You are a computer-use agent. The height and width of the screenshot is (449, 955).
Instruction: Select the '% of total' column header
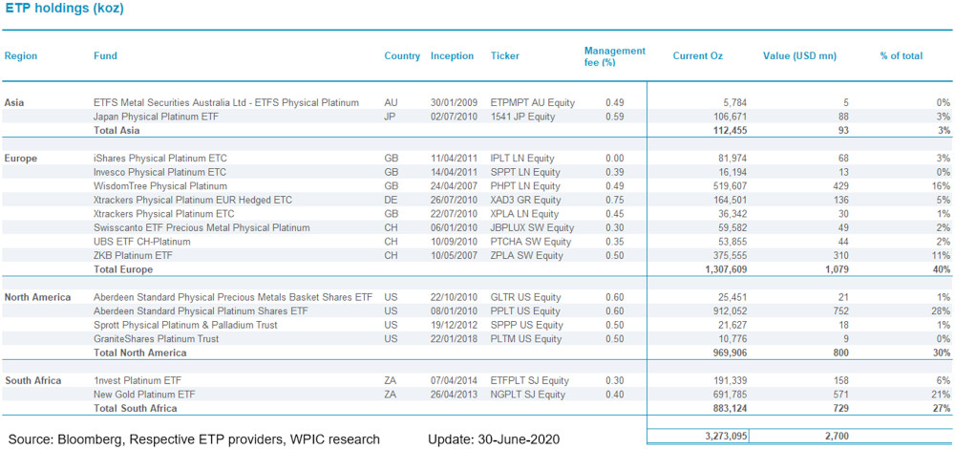tap(901, 56)
